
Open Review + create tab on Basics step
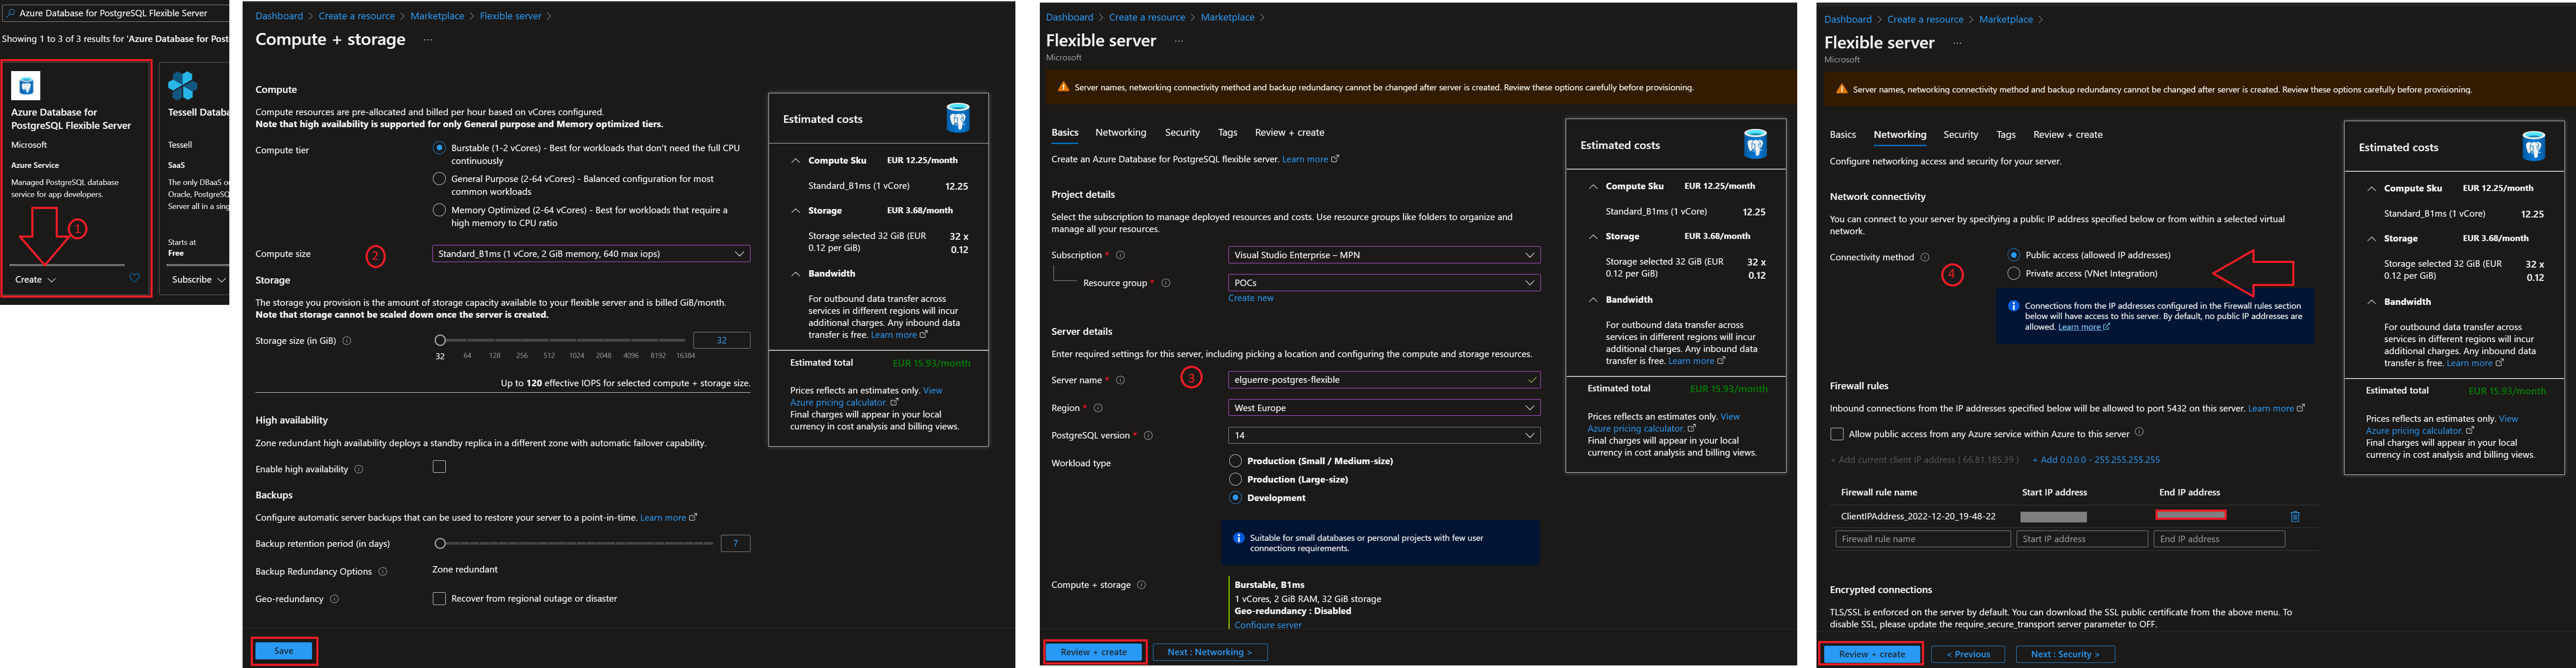tap(1289, 133)
